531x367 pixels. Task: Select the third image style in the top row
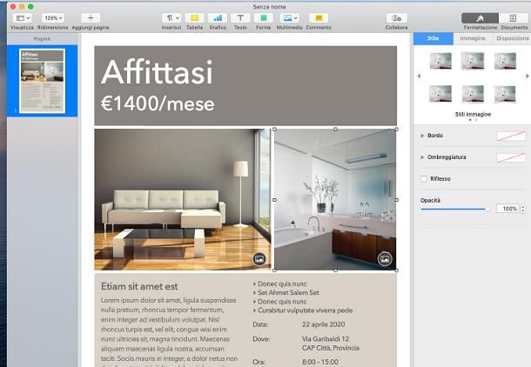tap(505, 61)
